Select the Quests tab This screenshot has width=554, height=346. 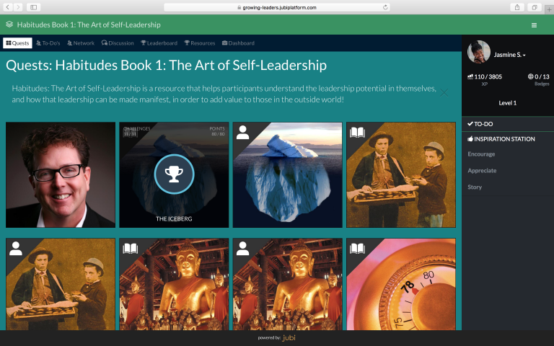[17, 43]
